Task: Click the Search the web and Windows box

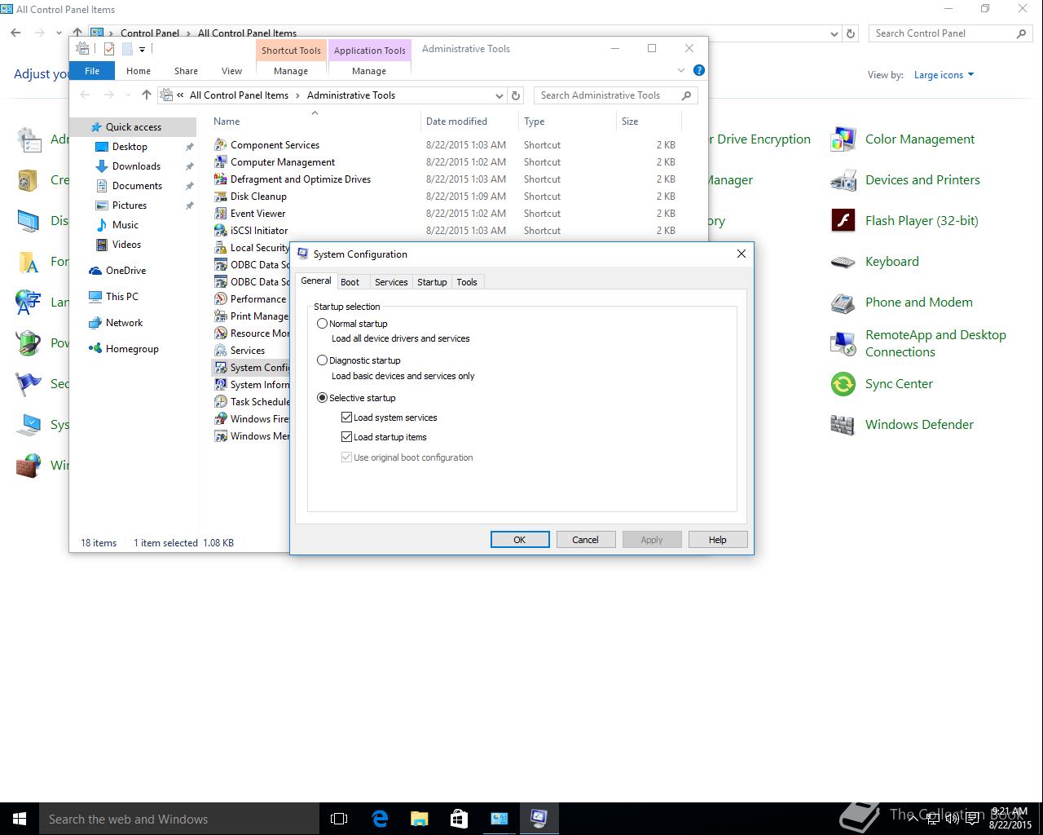Action: point(179,819)
